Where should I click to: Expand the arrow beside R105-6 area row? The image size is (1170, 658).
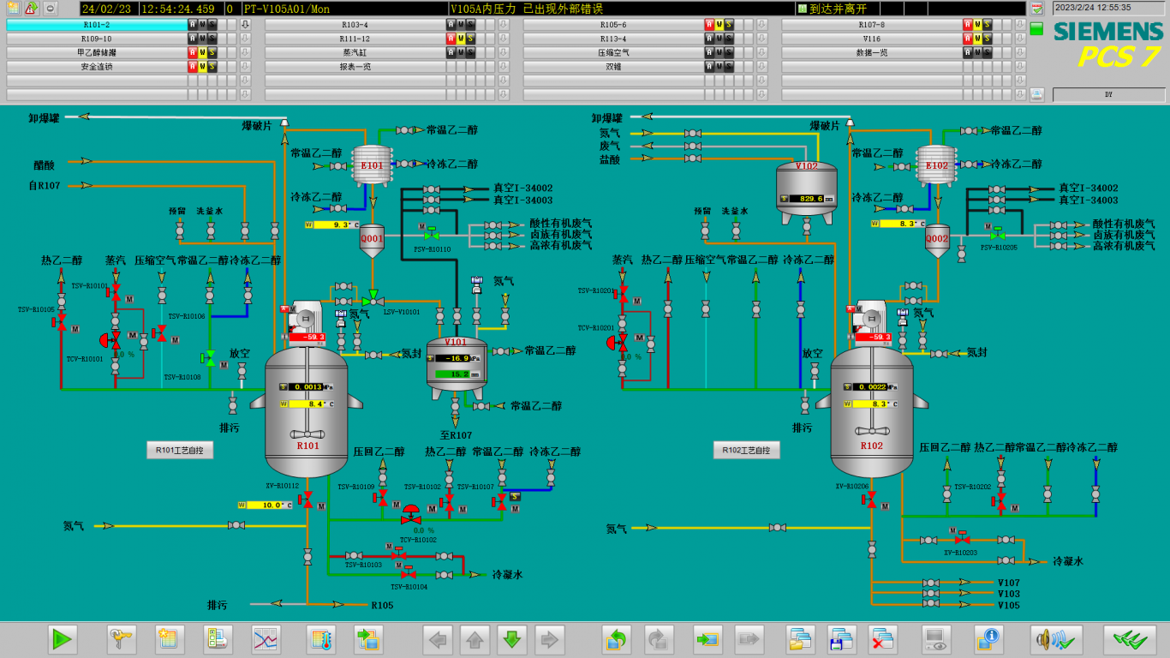pyautogui.click(x=762, y=25)
